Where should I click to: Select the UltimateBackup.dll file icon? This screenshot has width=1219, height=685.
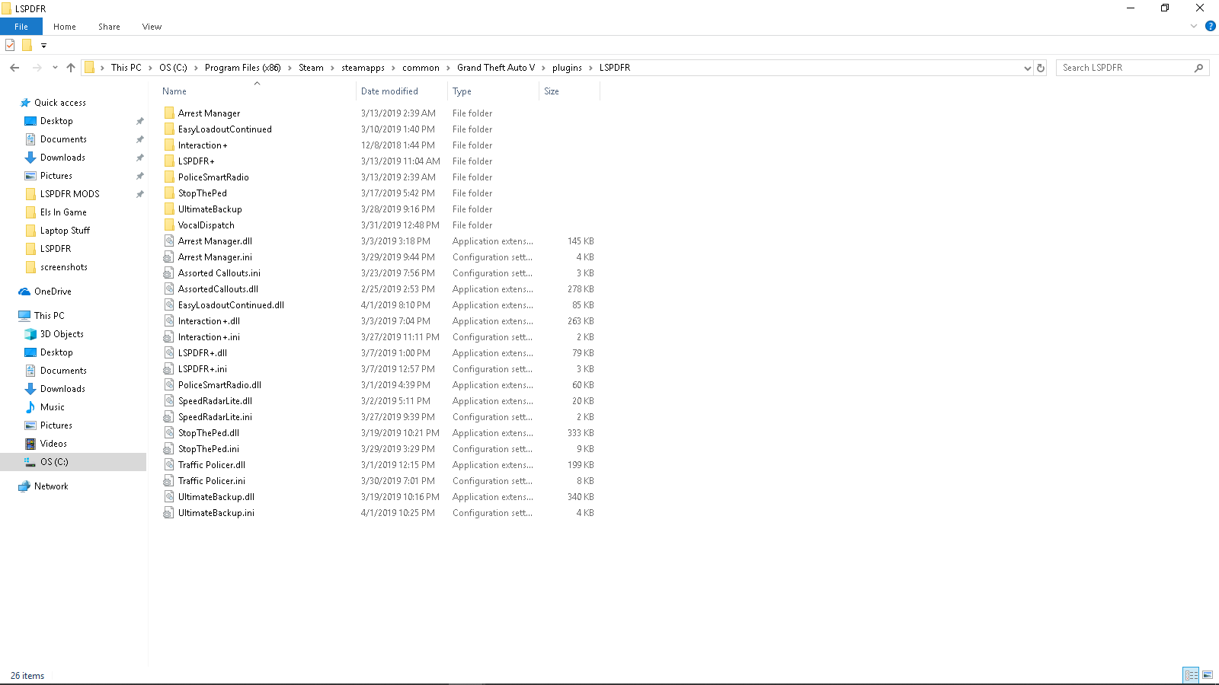pos(169,497)
